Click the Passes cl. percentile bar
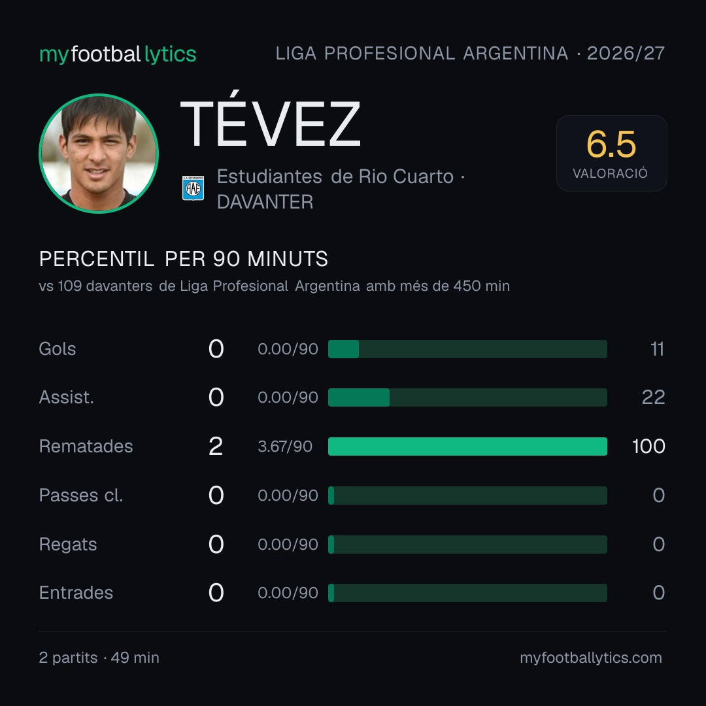 tap(467, 496)
